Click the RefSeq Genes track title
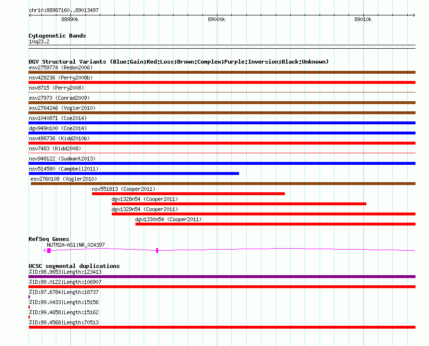 (49, 239)
